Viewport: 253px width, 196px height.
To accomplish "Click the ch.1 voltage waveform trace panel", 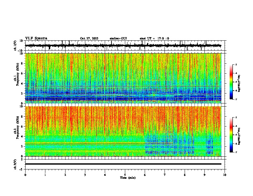I will pyautogui.click(x=125, y=45).
